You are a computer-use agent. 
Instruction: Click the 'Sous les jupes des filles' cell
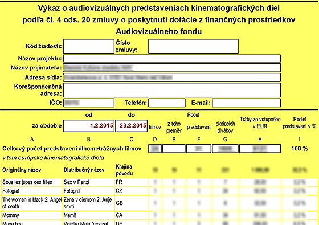pyautogui.click(x=32, y=182)
